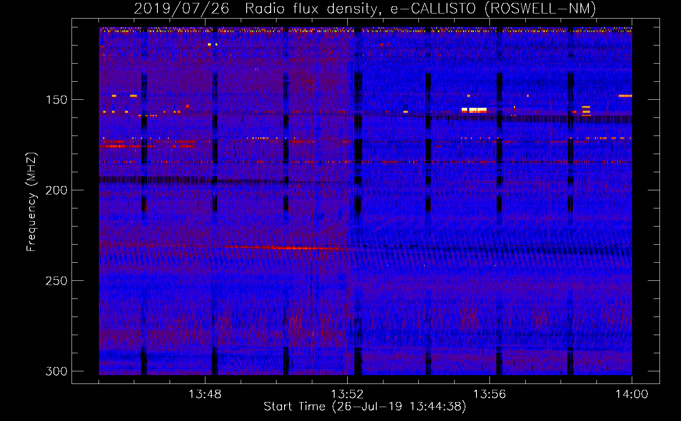Click the 250 frequency tick label
The width and height of the screenshot is (681, 421).
click(56, 281)
